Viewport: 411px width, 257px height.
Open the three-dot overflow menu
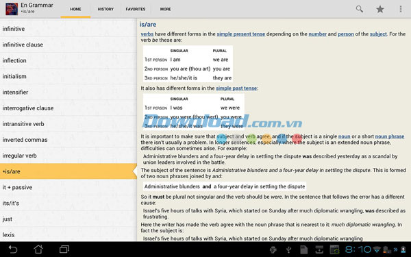[401, 9]
